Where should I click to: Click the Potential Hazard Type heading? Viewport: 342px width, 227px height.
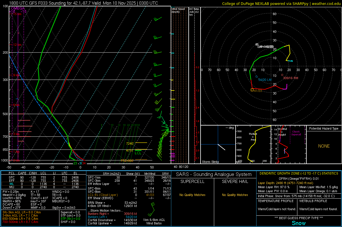tap(324, 128)
